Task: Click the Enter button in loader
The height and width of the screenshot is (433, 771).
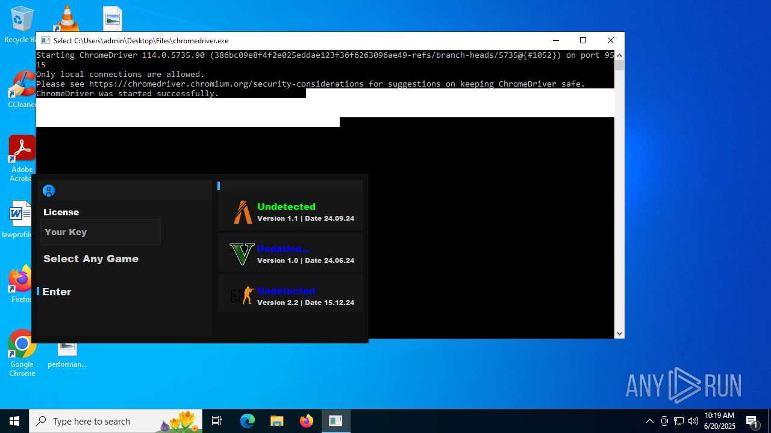Action: pos(57,292)
